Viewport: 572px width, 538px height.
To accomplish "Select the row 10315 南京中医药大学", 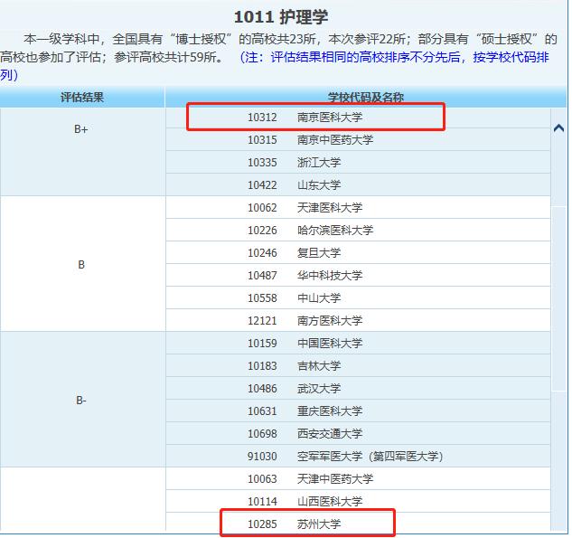I will pos(358,140).
